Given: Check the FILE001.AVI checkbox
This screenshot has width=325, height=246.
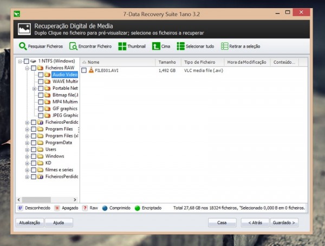Looking at the screenshot, I should coord(84,70).
